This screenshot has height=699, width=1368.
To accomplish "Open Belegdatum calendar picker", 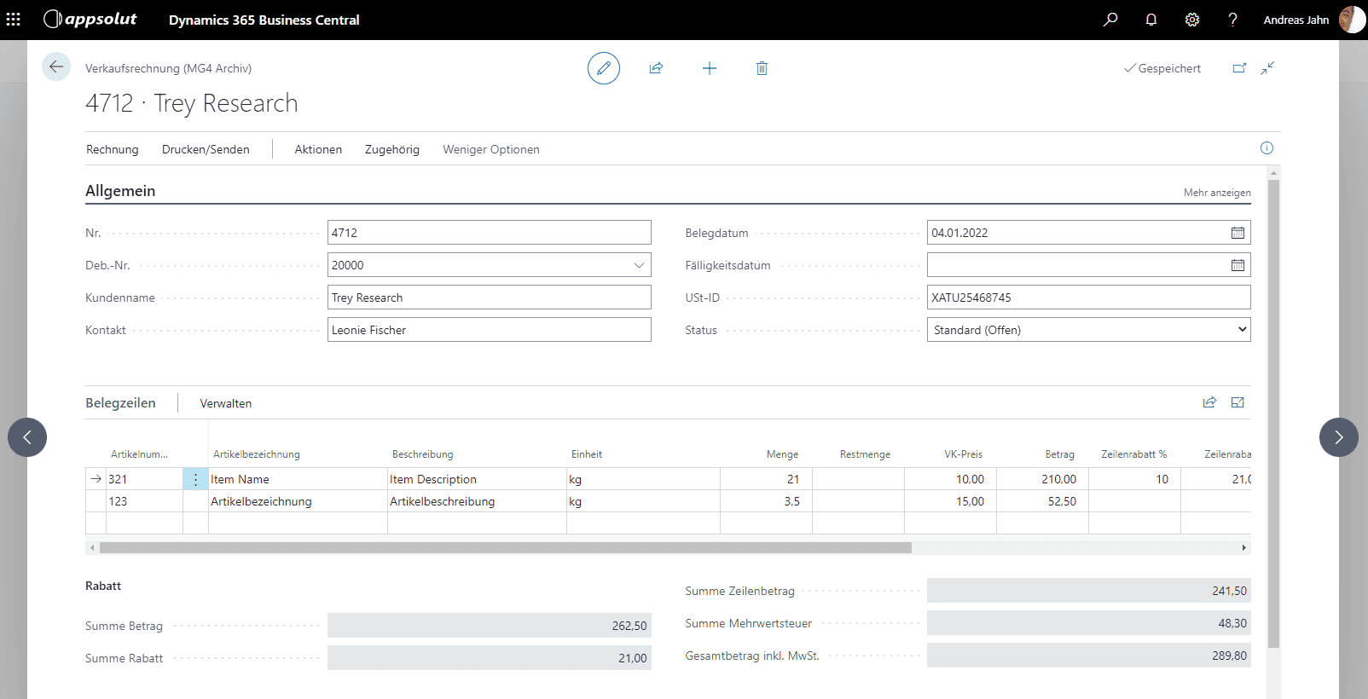I will (1238, 233).
